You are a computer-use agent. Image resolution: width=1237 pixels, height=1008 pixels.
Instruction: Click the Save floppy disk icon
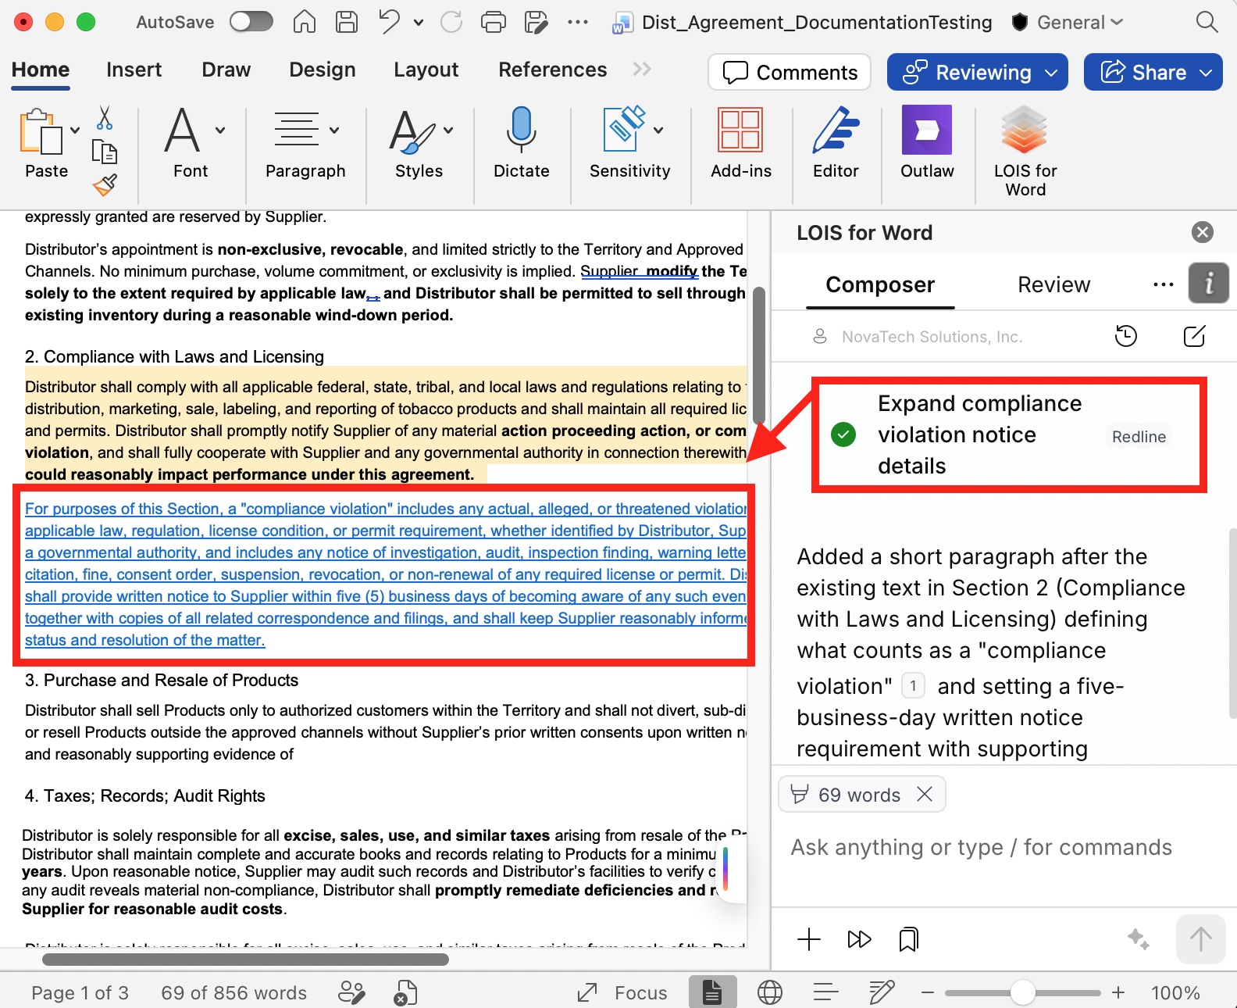click(x=346, y=22)
